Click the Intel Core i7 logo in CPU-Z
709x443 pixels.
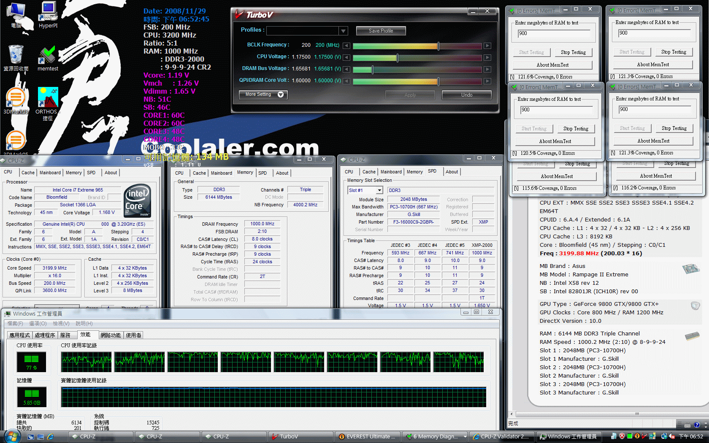click(138, 201)
